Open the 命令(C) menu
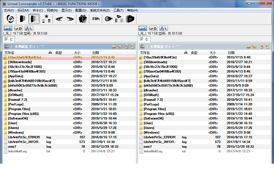The image size is (274, 170). point(38,10)
